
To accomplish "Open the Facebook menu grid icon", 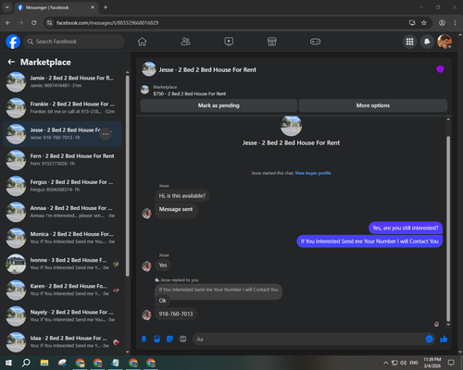I will tap(409, 42).
